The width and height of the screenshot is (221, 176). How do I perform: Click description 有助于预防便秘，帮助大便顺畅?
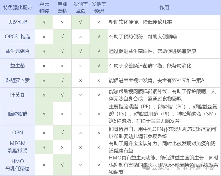click(143, 37)
